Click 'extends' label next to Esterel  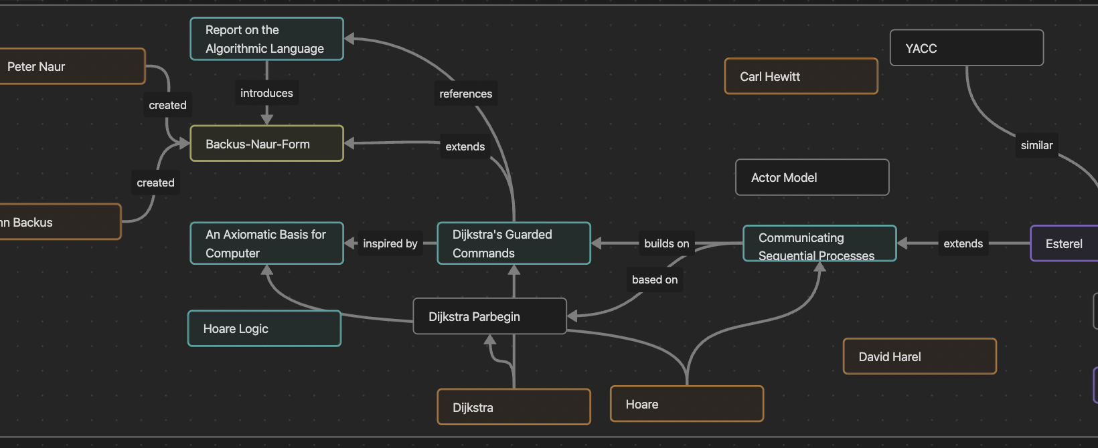pyautogui.click(x=963, y=243)
